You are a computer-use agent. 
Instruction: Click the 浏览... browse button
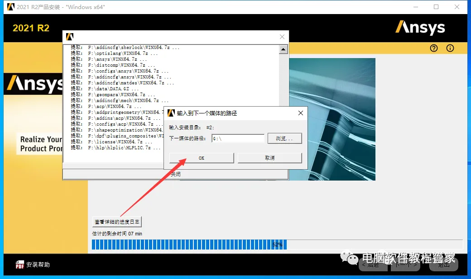[x=284, y=138]
